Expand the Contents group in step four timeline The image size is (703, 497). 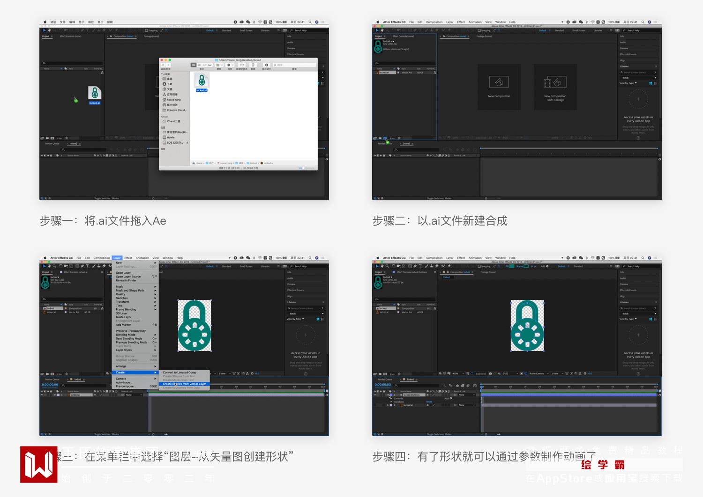pos(391,398)
